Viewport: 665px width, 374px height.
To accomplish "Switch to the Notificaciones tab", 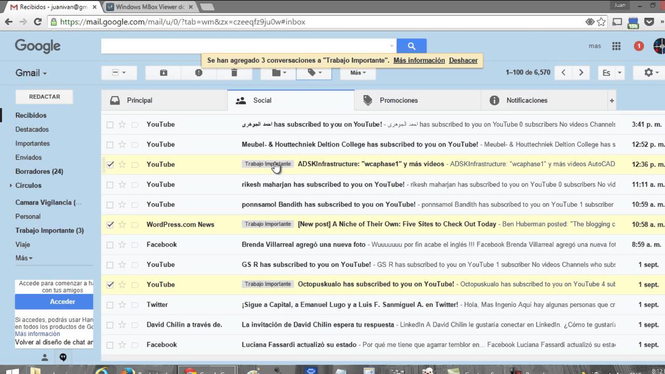I will (x=544, y=100).
